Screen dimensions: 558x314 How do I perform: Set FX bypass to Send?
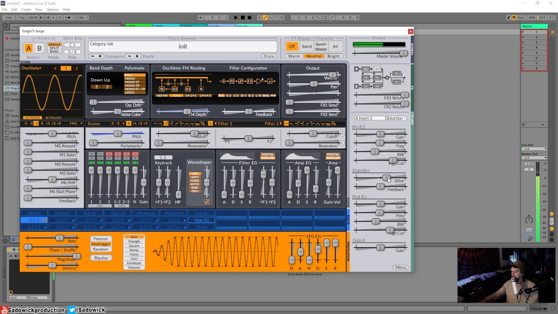307,47
